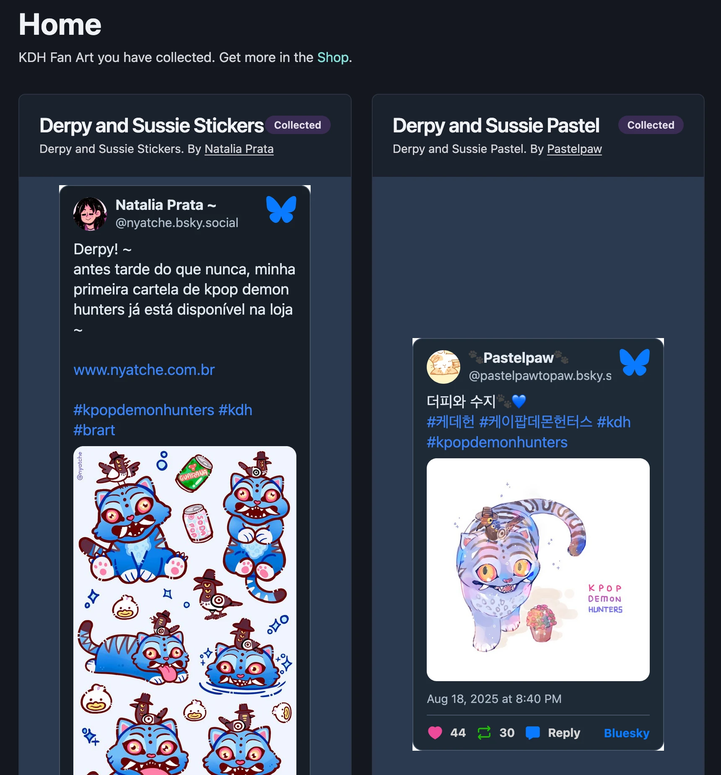Follow the Pastelpaw artist link
Image resolution: width=721 pixels, height=775 pixels.
coord(574,149)
